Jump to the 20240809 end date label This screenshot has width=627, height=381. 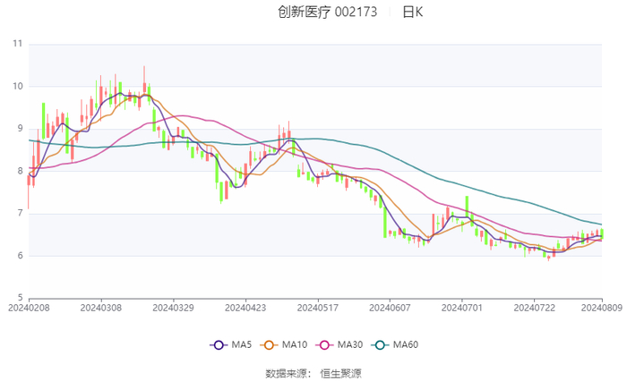point(600,307)
